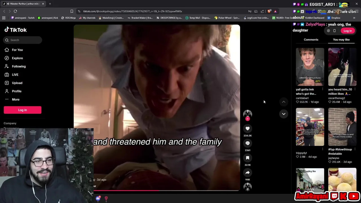This screenshot has width=361, height=203.
Task: Click the share arrow icon beside the video
Action: click(x=248, y=173)
